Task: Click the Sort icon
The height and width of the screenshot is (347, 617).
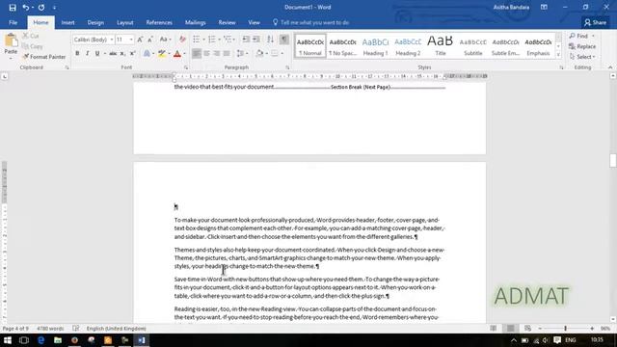Action: click(x=270, y=40)
